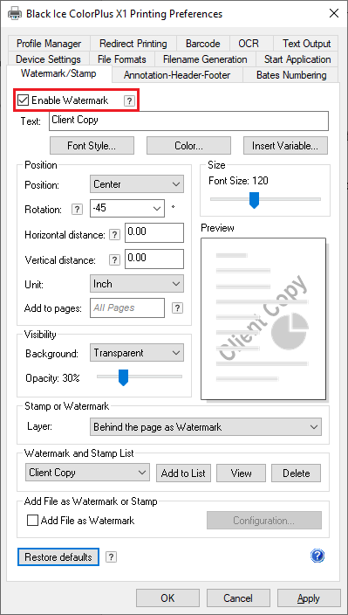Click Add to List button
The height and width of the screenshot is (615, 348).
pos(183,473)
